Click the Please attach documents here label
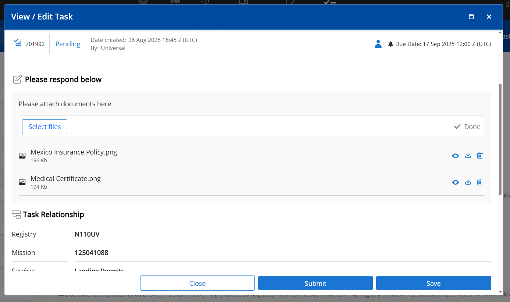 point(66,104)
